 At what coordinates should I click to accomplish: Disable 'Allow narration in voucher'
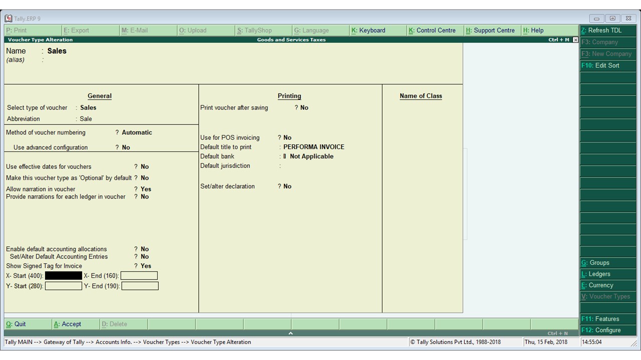[x=145, y=189]
